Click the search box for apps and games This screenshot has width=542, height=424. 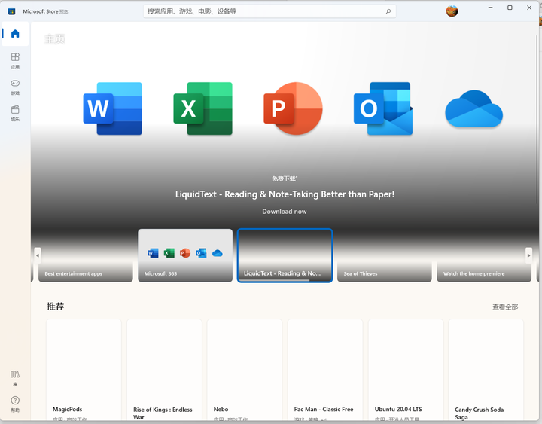tap(269, 11)
